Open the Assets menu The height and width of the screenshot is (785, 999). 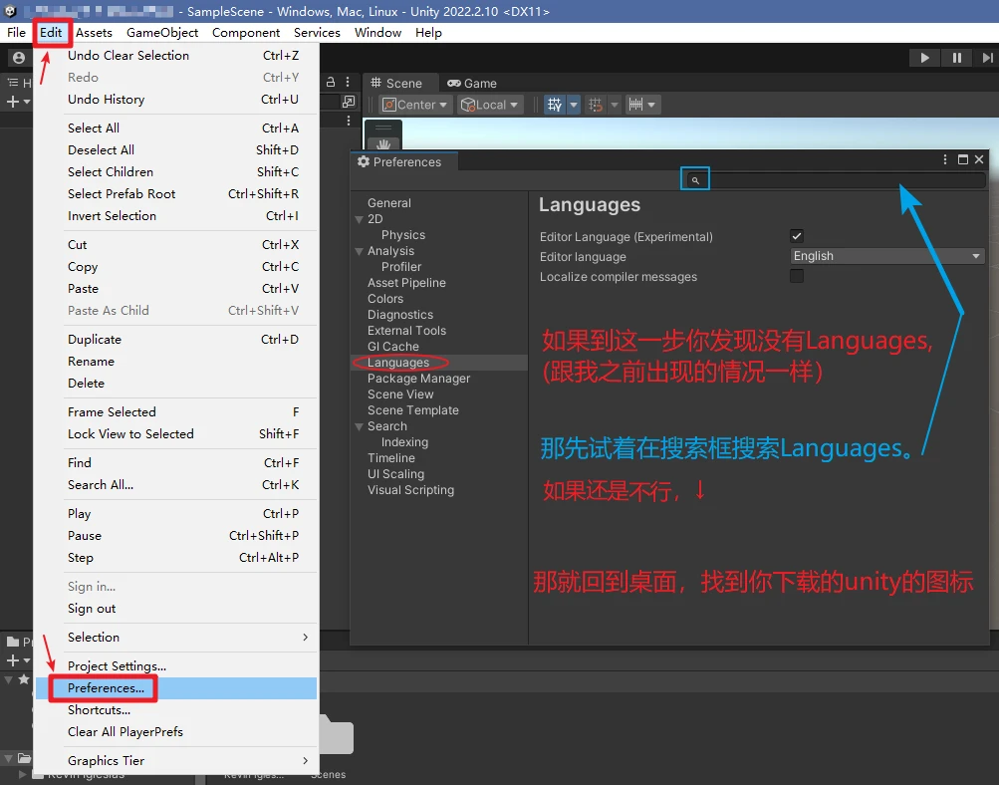point(94,33)
